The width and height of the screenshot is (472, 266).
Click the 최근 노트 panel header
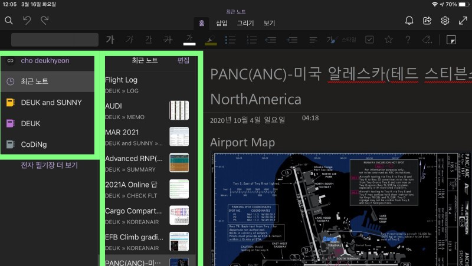[x=145, y=60]
